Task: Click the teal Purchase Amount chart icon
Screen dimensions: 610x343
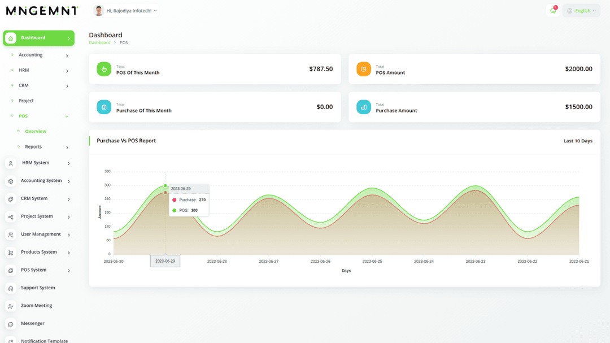Action: 363,107
